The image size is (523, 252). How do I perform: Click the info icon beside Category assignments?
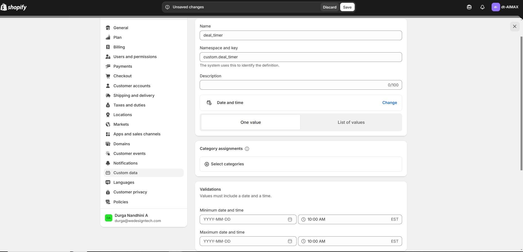click(x=247, y=149)
